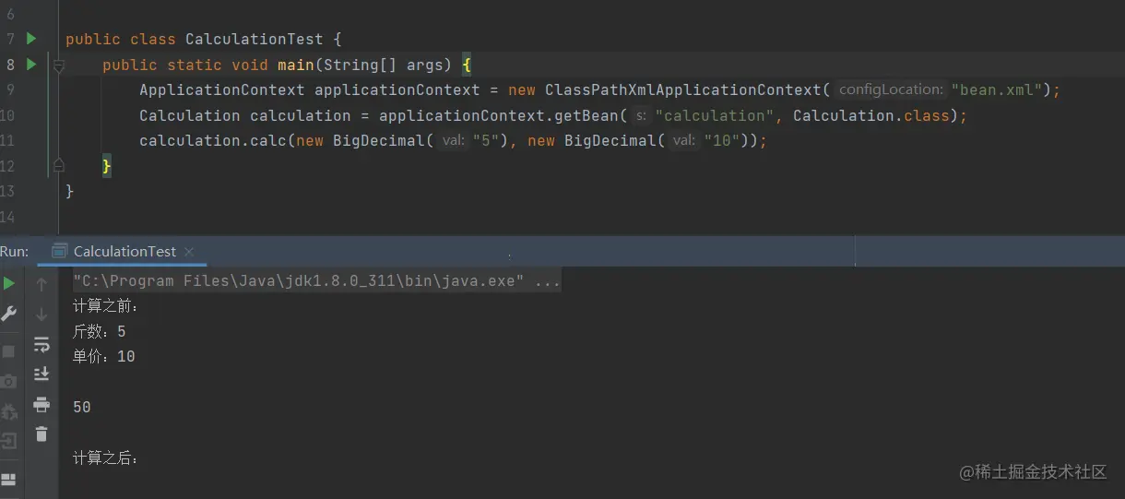Click the run gutter icon beside class CalculationTest
1125x499 pixels.
[x=30, y=39]
